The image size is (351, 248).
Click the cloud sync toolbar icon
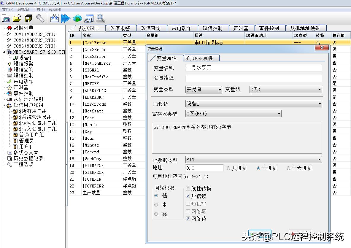coord(77,18)
